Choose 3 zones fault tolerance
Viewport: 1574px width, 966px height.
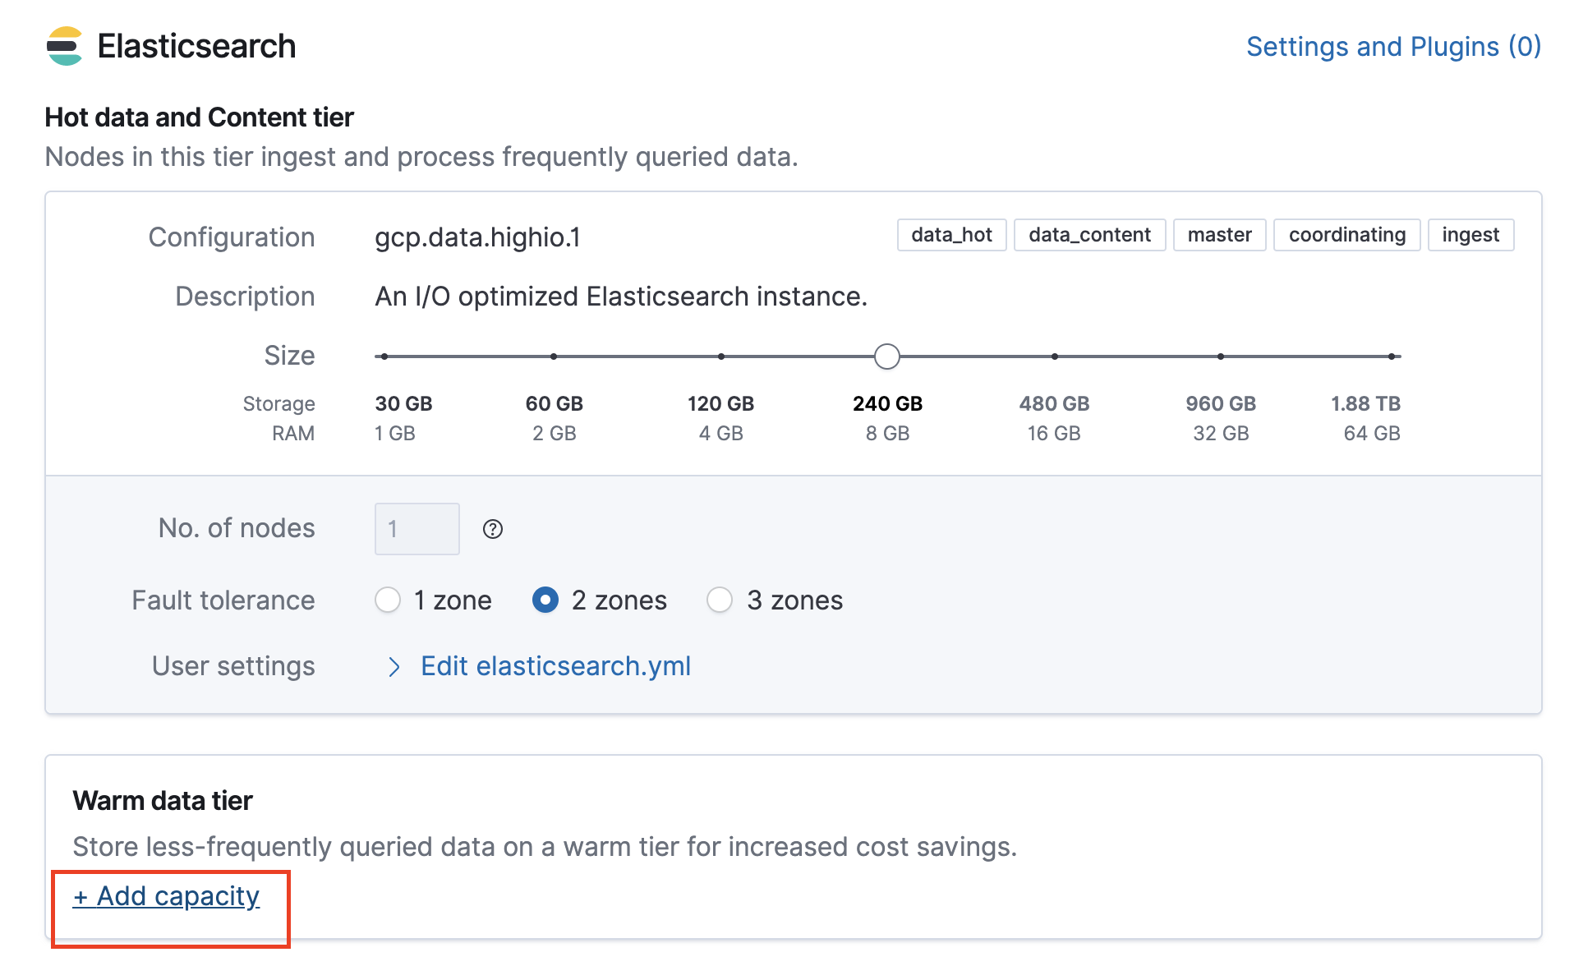pyautogui.click(x=720, y=600)
